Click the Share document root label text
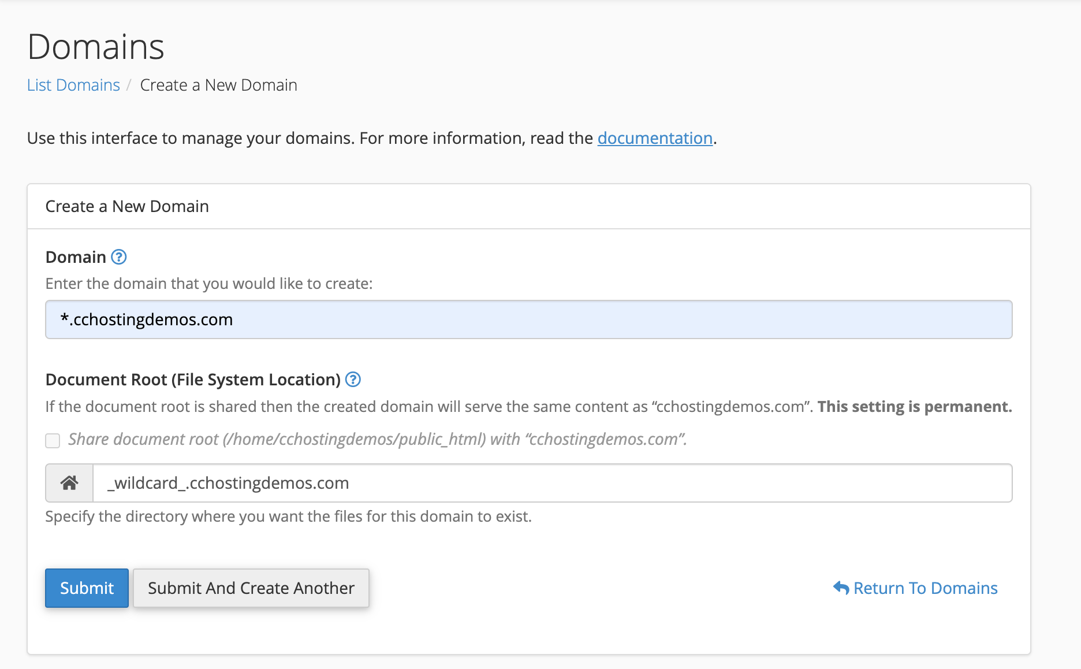This screenshot has width=1081, height=669. coord(377,440)
